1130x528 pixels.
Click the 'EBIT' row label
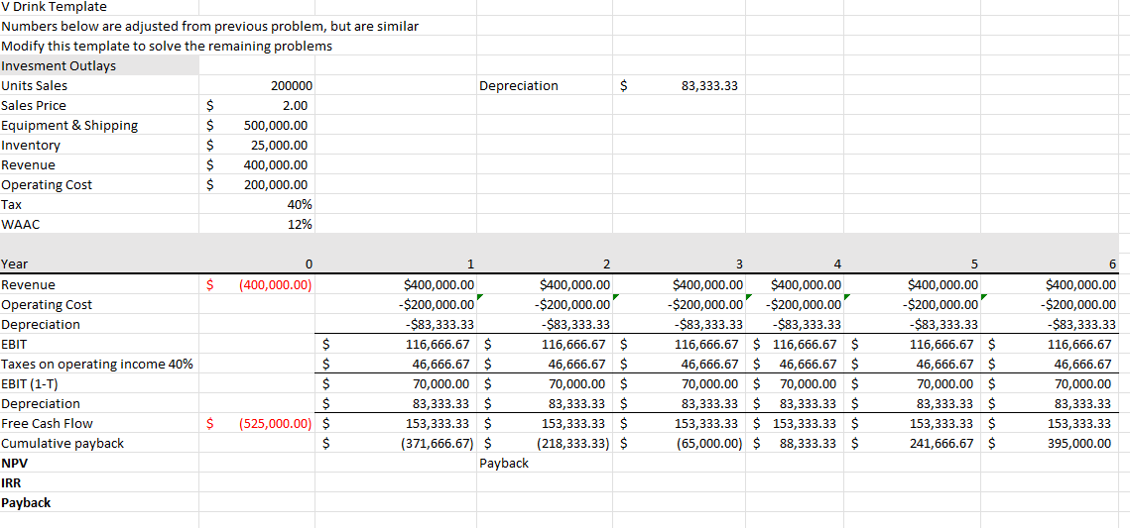coord(14,345)
